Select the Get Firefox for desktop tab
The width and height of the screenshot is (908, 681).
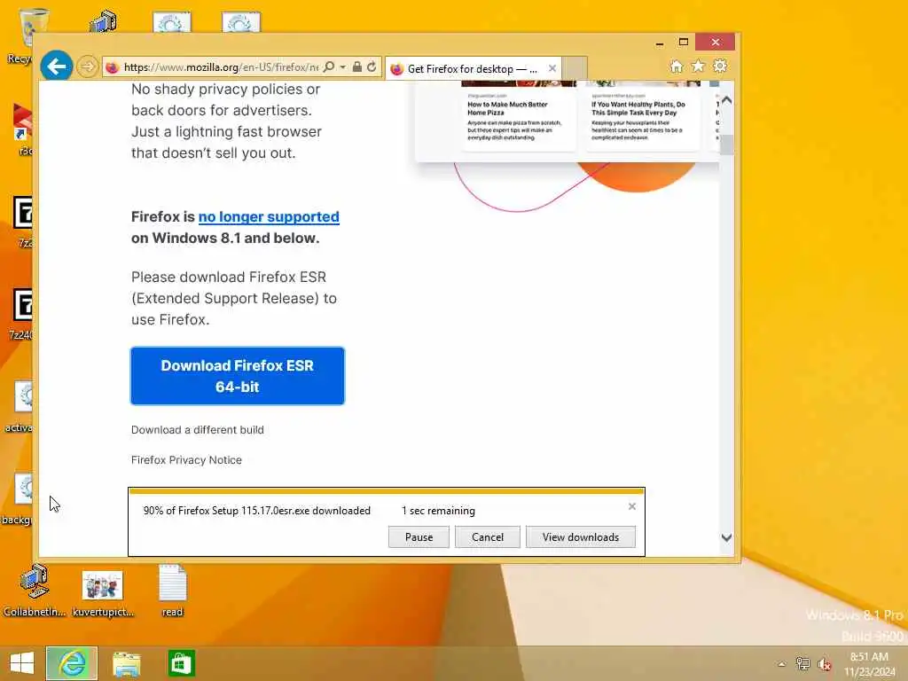pos(472,69)
